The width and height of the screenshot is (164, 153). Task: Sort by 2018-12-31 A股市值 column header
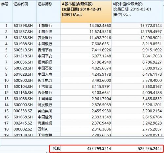click(86, 11)
